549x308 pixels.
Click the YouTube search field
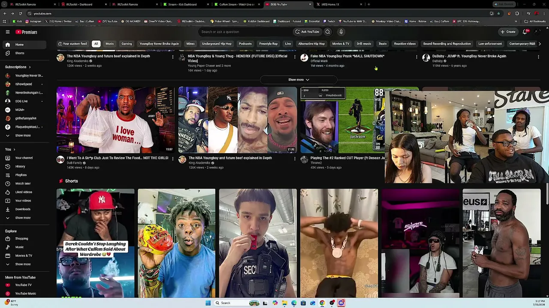pyautogui.click(x=245, y=32)
